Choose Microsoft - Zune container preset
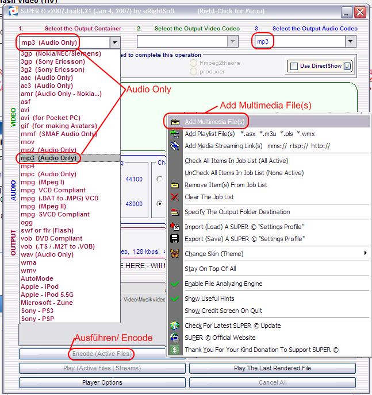The height and width of the screenshot is (395, 372). 70,303
